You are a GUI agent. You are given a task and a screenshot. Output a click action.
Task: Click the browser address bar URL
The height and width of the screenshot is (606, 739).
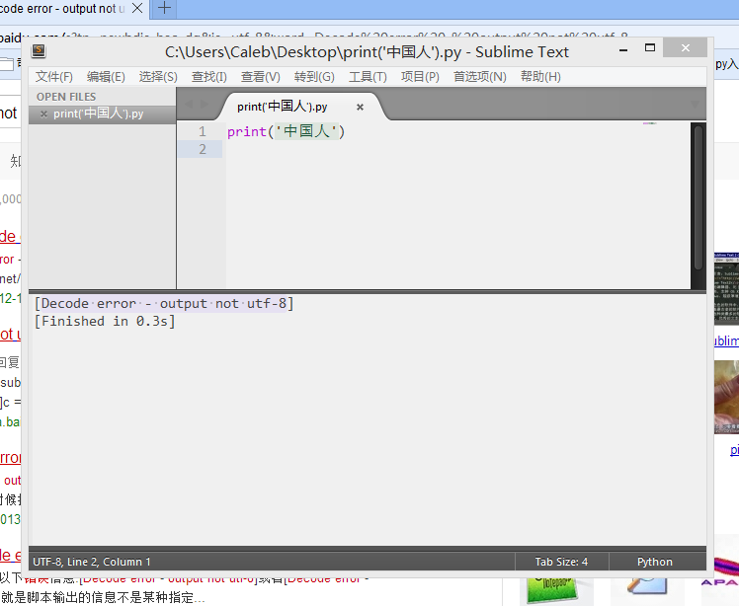pos(314,38)
